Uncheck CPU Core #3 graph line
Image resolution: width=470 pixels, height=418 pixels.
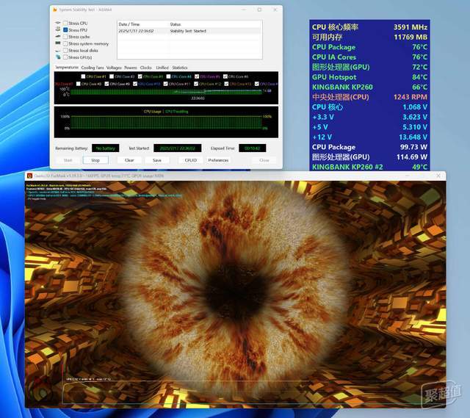pyautogui.click(x=140, y=76)
